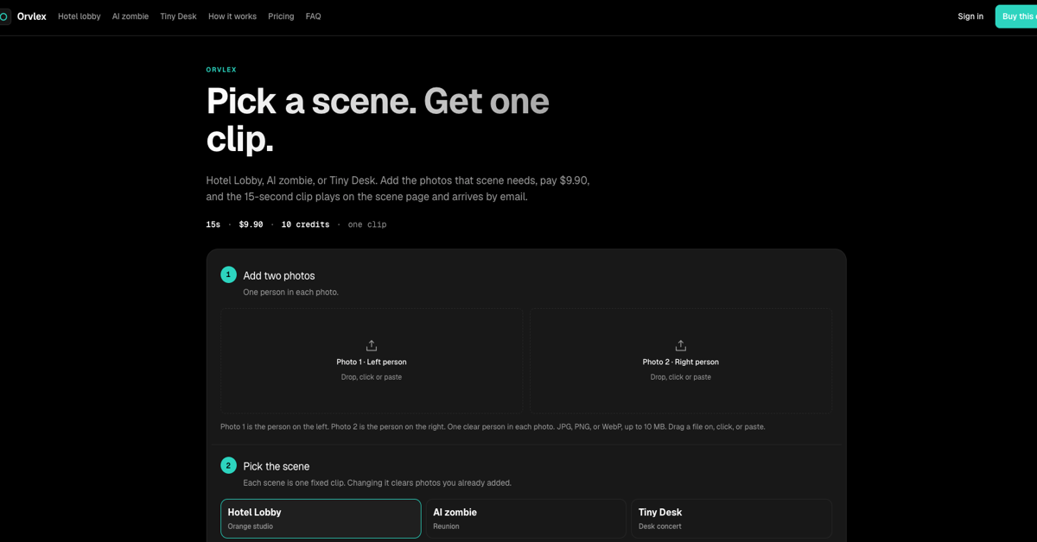
Task: Click the Photo 2 Right person dropzone
Action: pyautogui.click(x=681, y=361)
